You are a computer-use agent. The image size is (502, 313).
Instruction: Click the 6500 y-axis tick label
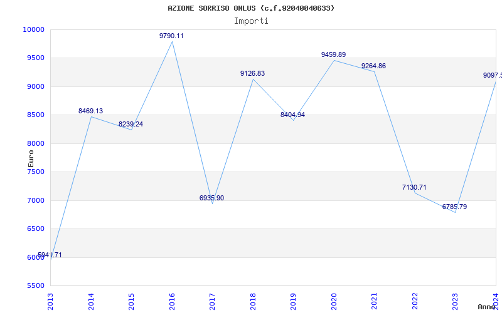point(35,229)
